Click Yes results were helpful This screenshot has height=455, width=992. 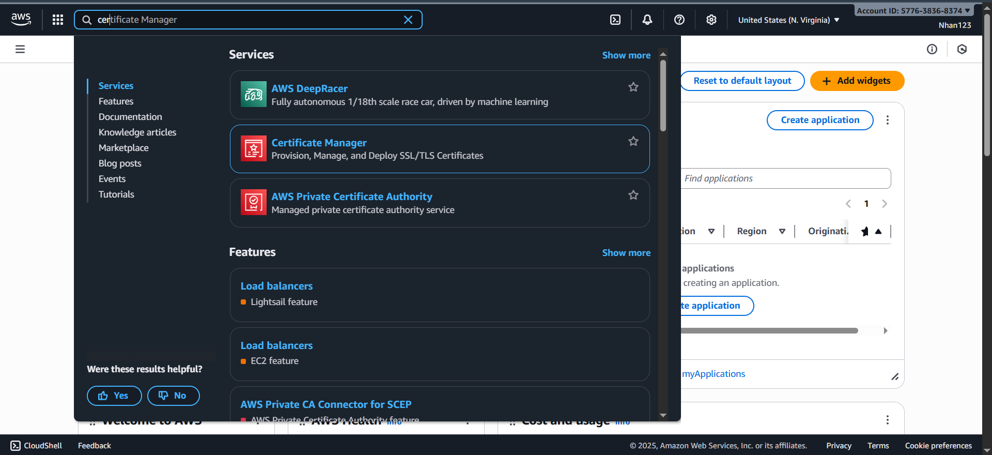(x=114, y=396)
